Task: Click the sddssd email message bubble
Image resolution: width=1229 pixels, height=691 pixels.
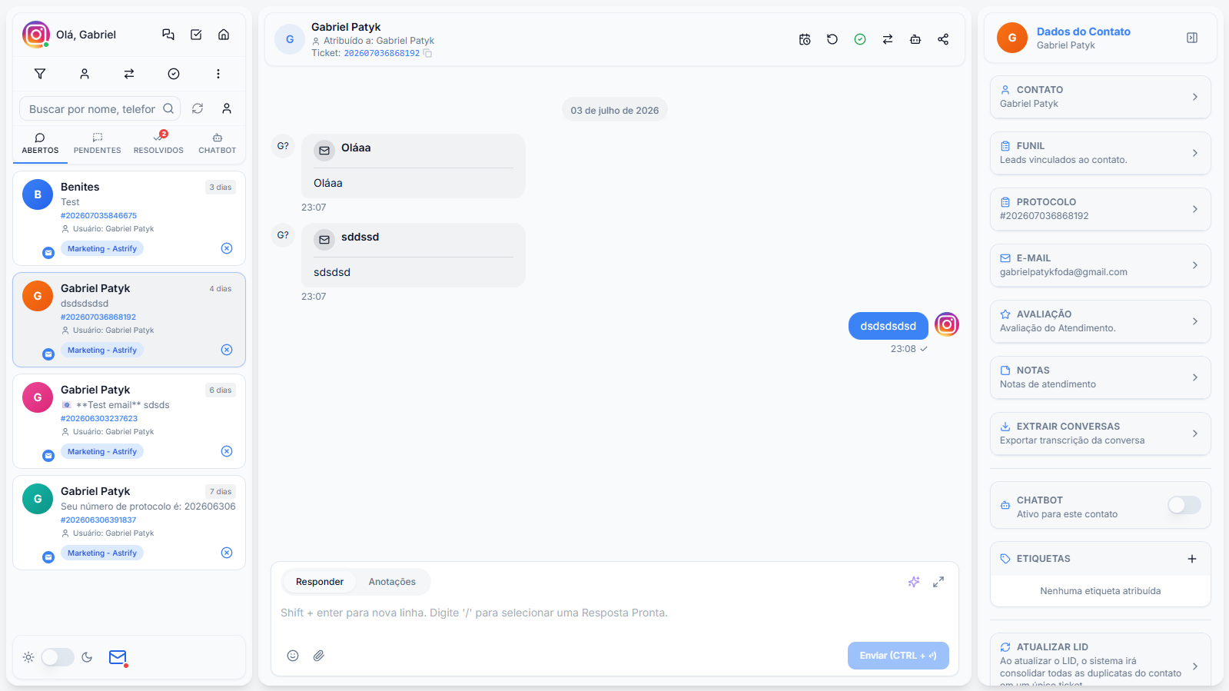Action: coord(414,255)
